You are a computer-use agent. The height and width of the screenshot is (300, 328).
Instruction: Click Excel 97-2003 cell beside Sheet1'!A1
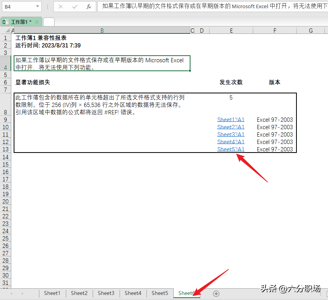275,120
